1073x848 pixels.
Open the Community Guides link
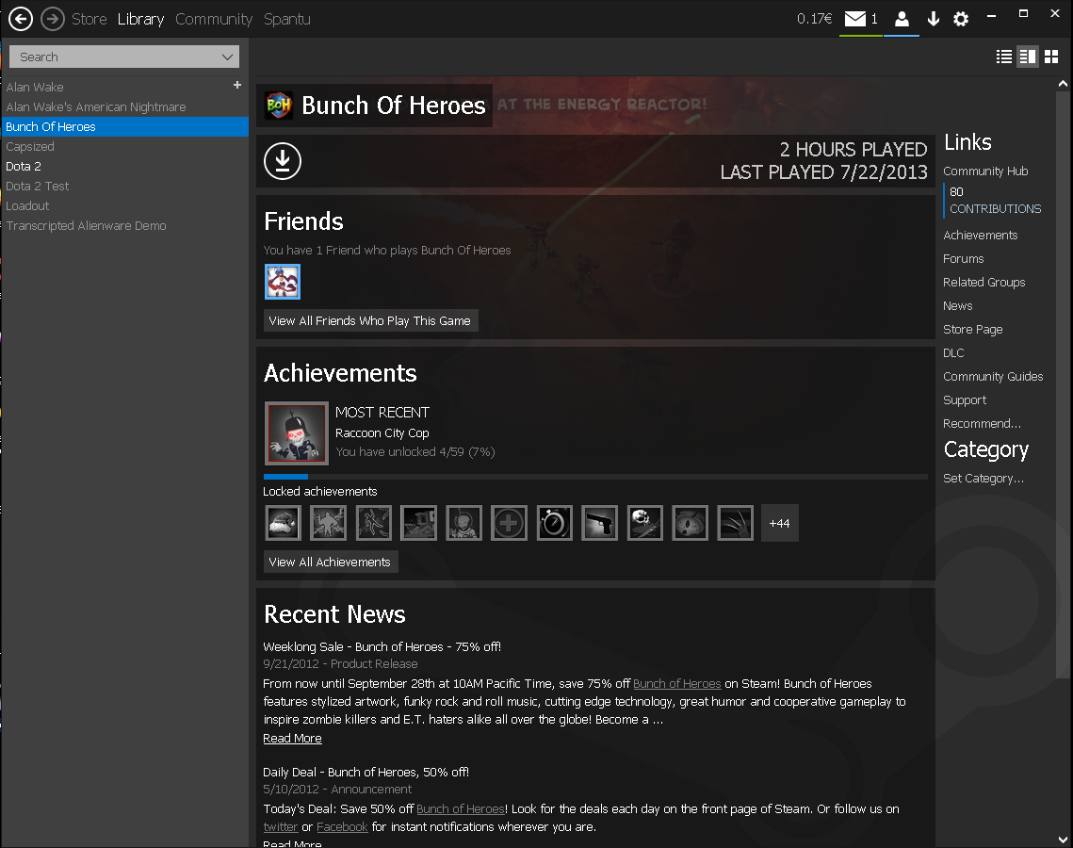point(993,377)
